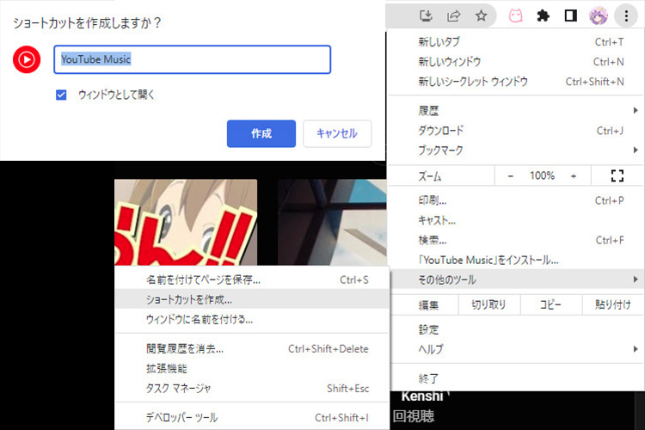Open the Extensions puzzle piece icon
This screenshot has width=645, height=430.
(543, 15)
